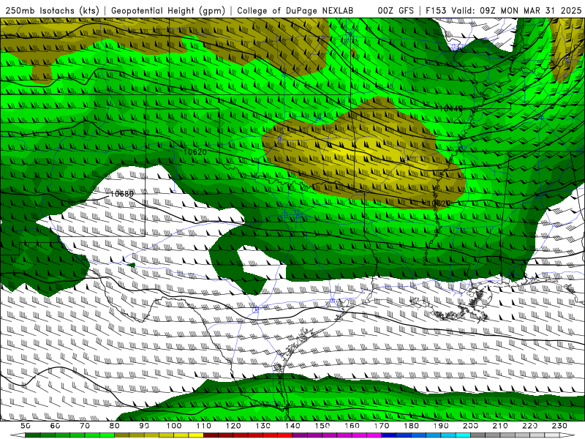Click the 10620 contour label on green shading
The image size is (585, 439).
tap(195, 152)
